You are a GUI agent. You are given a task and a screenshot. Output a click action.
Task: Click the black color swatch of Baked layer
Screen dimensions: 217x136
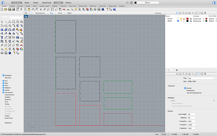187,21
